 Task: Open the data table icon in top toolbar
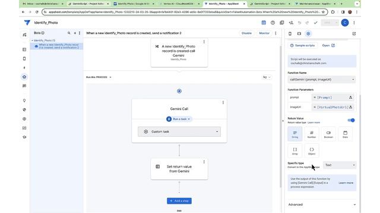(264, 22)
